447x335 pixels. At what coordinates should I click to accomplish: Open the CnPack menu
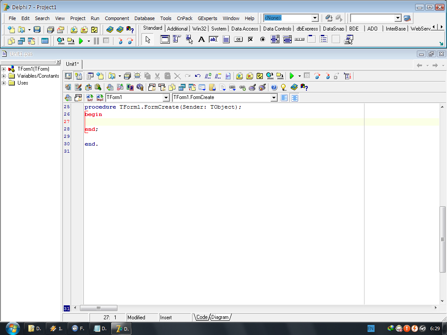click(x=185, y=18)
